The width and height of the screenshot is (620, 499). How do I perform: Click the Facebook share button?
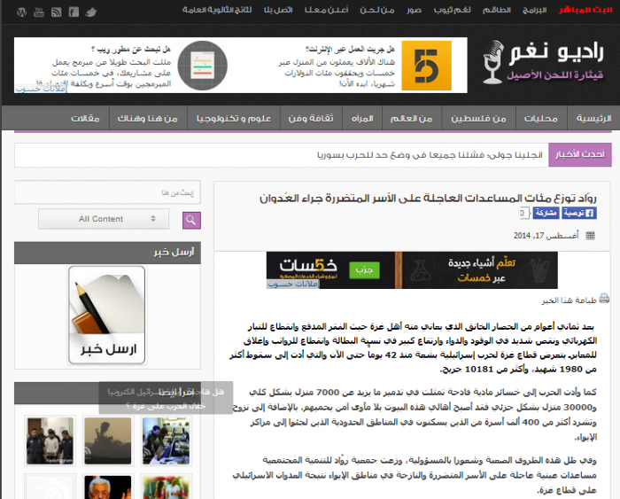point(546,214)
